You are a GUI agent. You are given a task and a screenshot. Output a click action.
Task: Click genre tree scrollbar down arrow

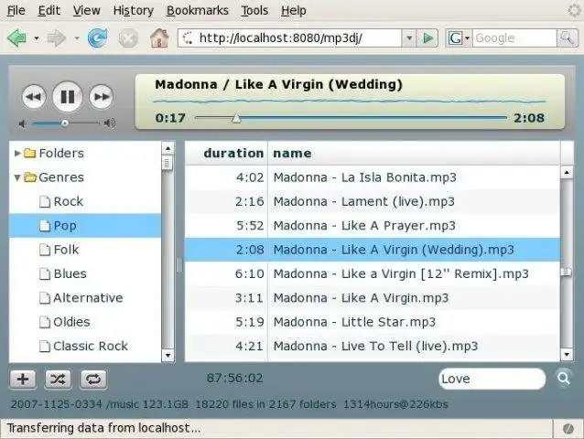pyautogui.click(x=168, y=355)
